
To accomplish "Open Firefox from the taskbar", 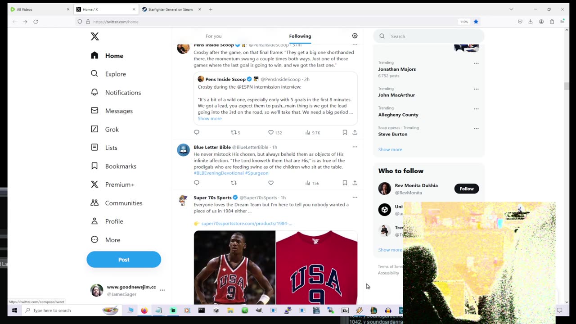I will click(144, 310).
